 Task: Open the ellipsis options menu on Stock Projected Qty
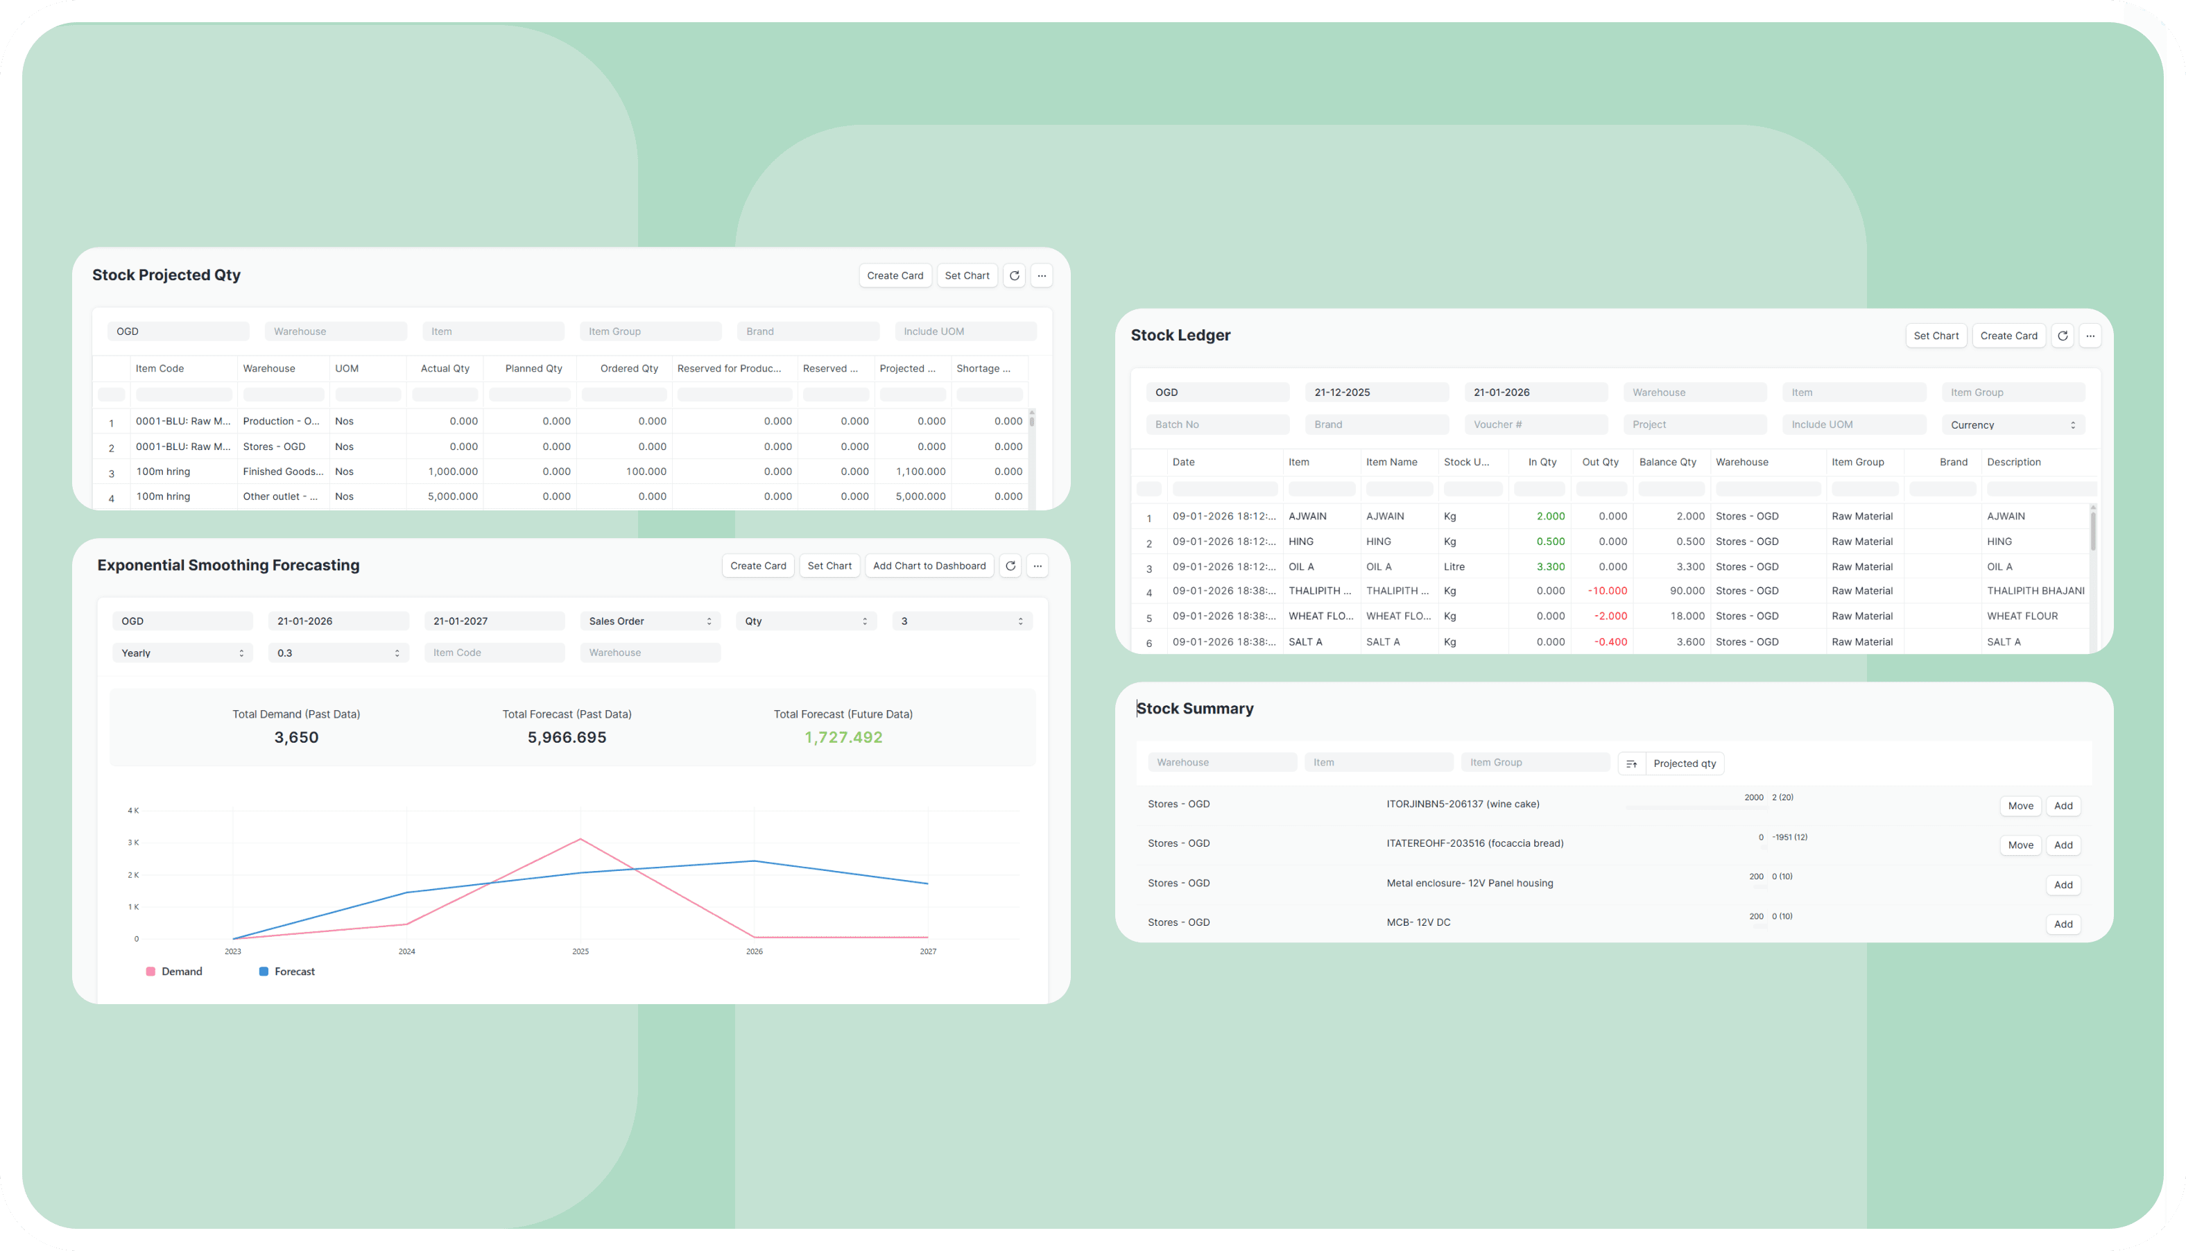pyautogui.click(x=1042, y=275)
